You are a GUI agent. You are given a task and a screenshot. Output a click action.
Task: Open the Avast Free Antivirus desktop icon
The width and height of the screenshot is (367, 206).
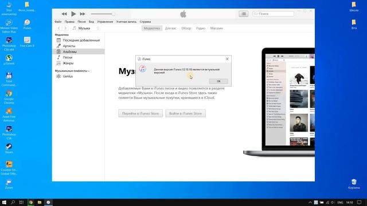(9, 115)
